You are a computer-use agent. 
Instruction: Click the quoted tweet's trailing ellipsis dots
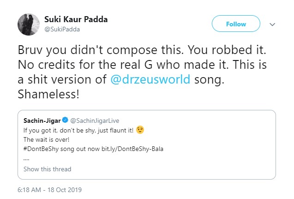coord(26,157)
